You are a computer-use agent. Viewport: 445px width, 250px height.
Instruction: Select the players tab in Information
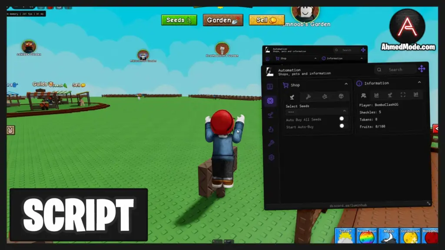tap(364, 95)
